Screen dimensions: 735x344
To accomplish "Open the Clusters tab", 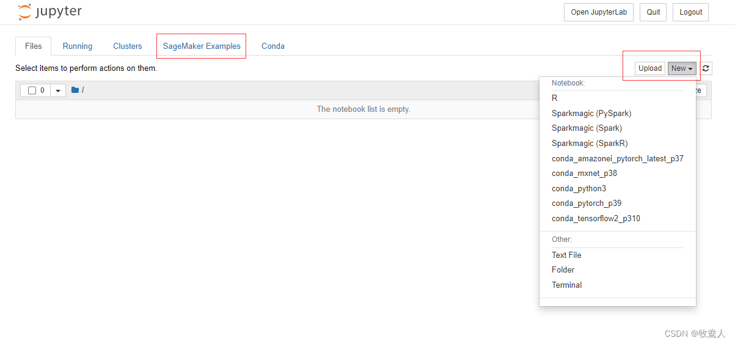I will 128,46.
